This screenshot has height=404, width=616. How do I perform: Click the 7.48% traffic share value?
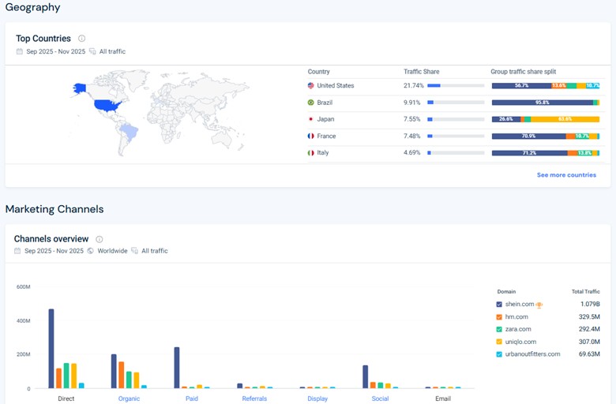tap(411, 136)
